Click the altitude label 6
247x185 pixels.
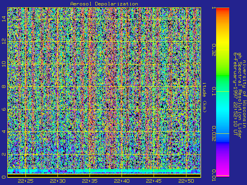4,109
